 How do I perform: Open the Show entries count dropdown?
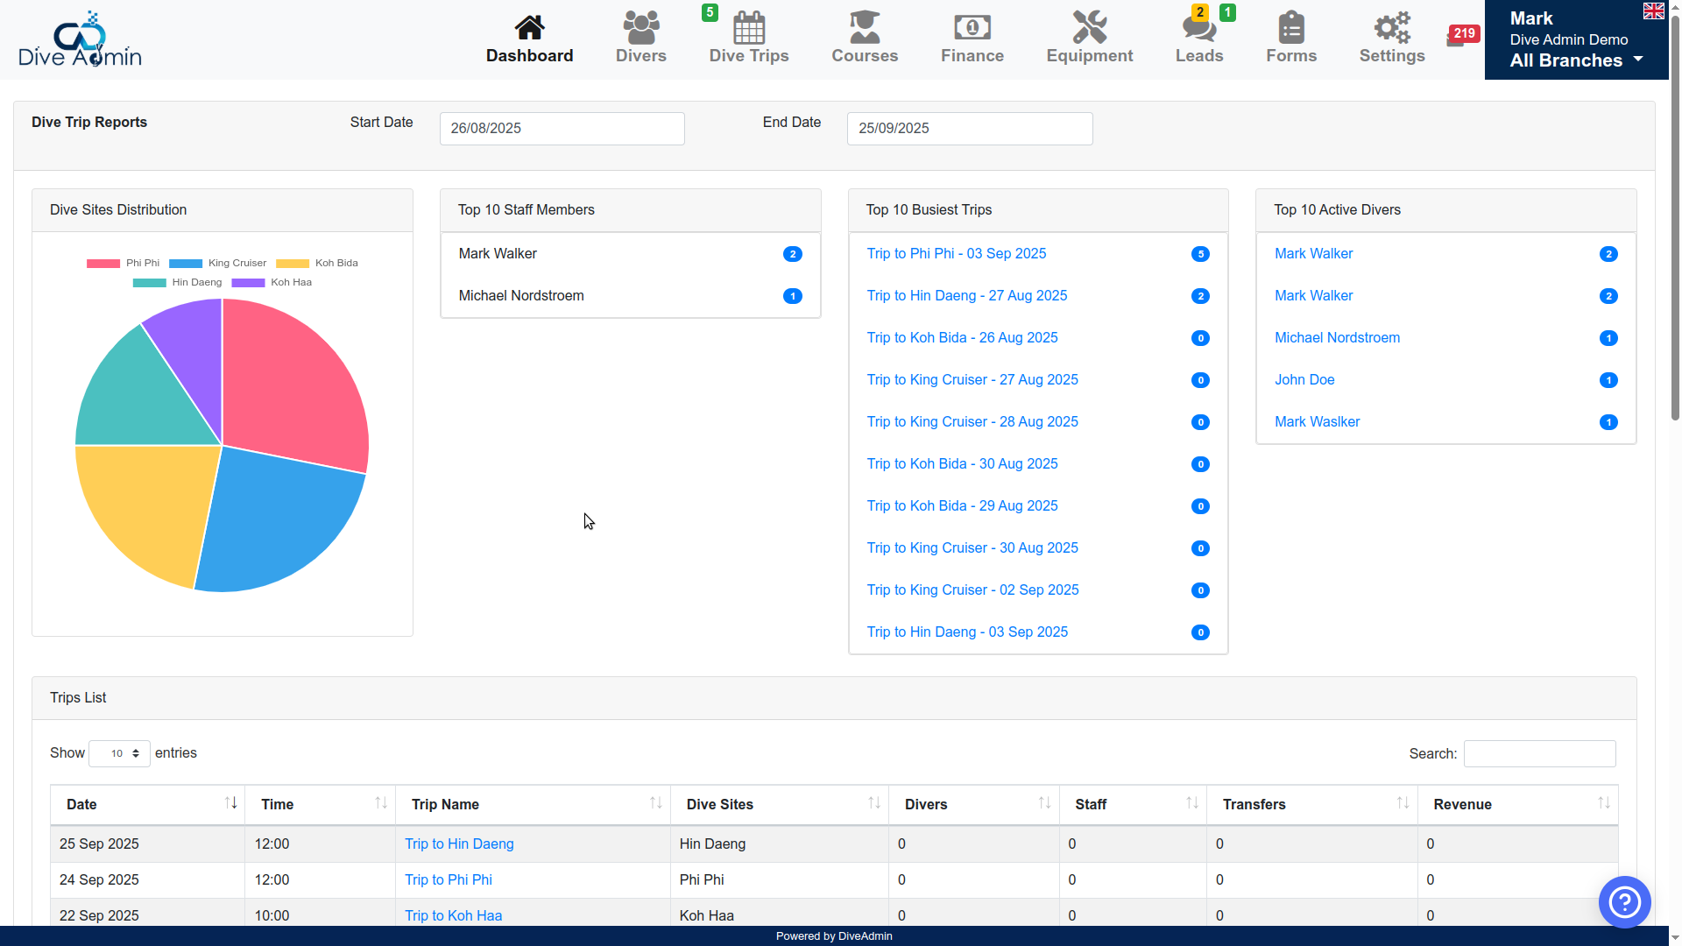[119, 753]
